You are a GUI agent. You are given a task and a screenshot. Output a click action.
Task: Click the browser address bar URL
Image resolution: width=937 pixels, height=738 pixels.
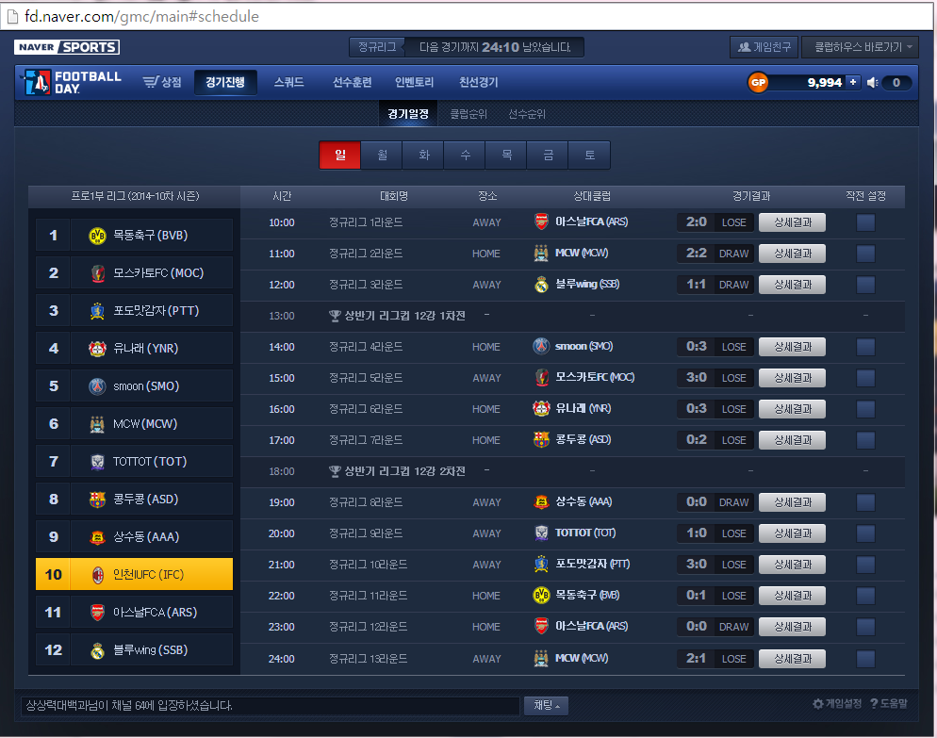141,16
